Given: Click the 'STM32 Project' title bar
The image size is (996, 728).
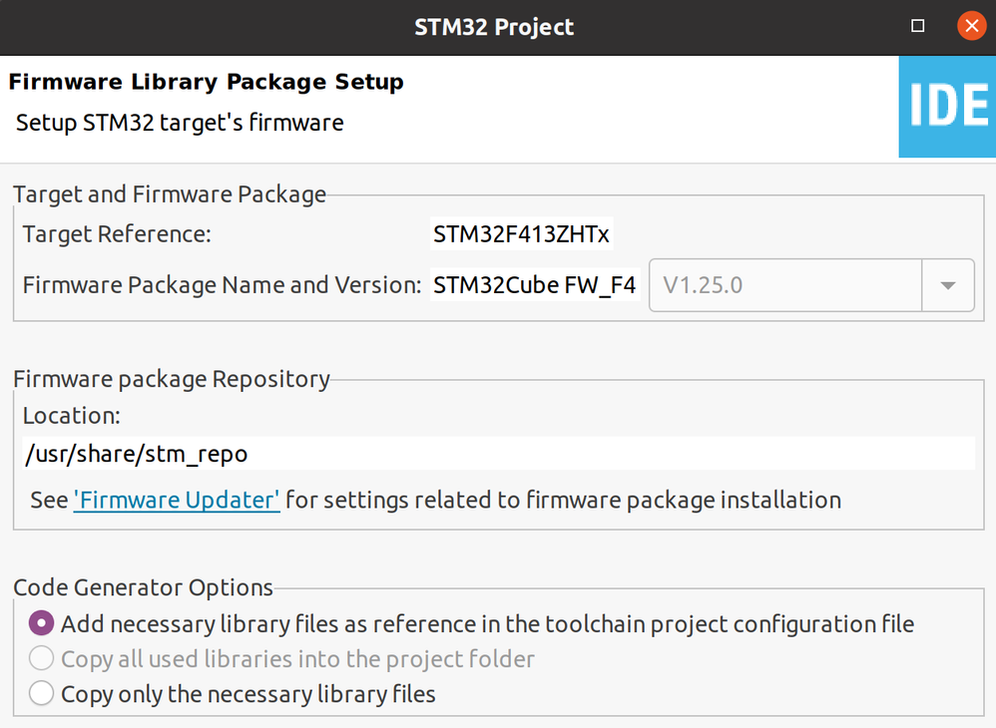Looking at the screenshot, I should (x=494, y=27).
